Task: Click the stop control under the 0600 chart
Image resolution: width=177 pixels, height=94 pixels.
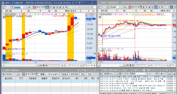Action: tap(130, 65)
